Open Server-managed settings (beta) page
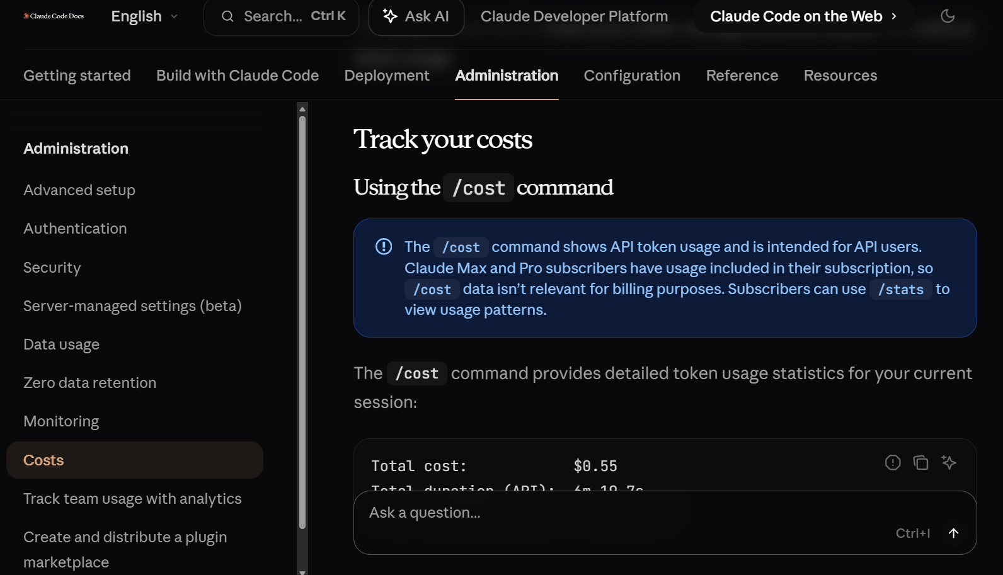 click(x=132, y=306)
